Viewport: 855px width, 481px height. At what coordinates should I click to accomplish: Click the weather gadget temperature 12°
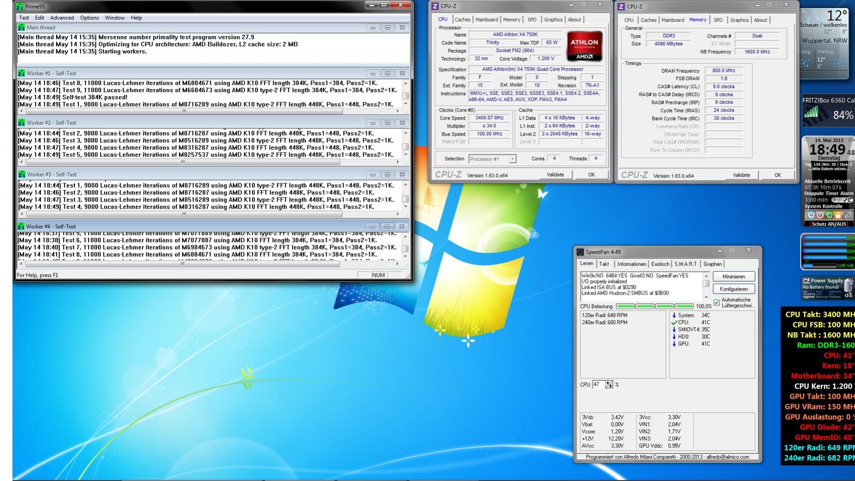point(837,16)
